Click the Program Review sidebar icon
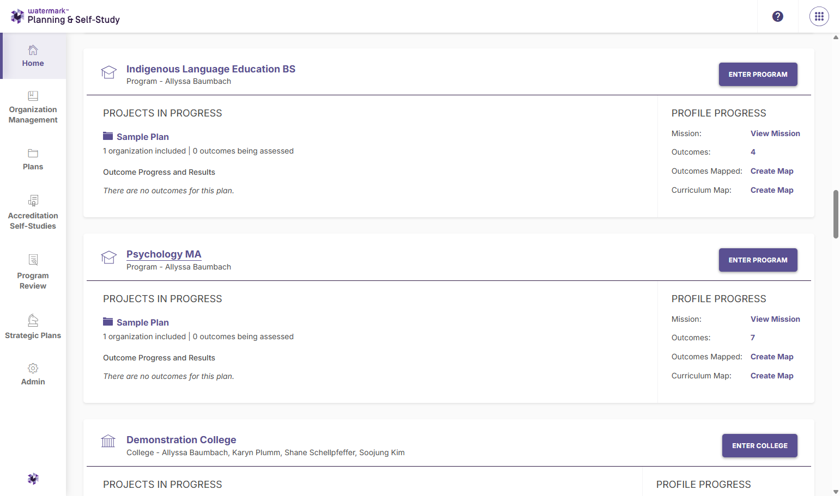 coord(33,260)
